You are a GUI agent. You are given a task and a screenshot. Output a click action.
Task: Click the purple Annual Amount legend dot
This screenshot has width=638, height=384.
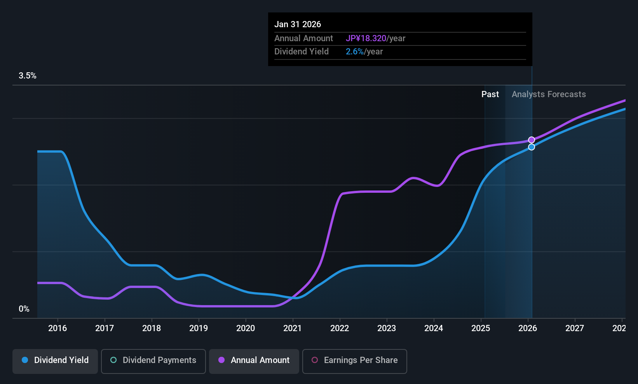(221, 360)
